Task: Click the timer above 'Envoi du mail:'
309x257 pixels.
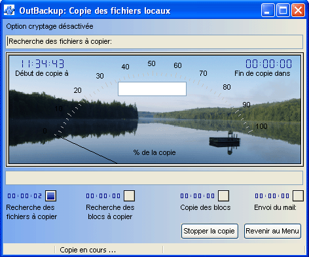Action: tap(272, 196)
